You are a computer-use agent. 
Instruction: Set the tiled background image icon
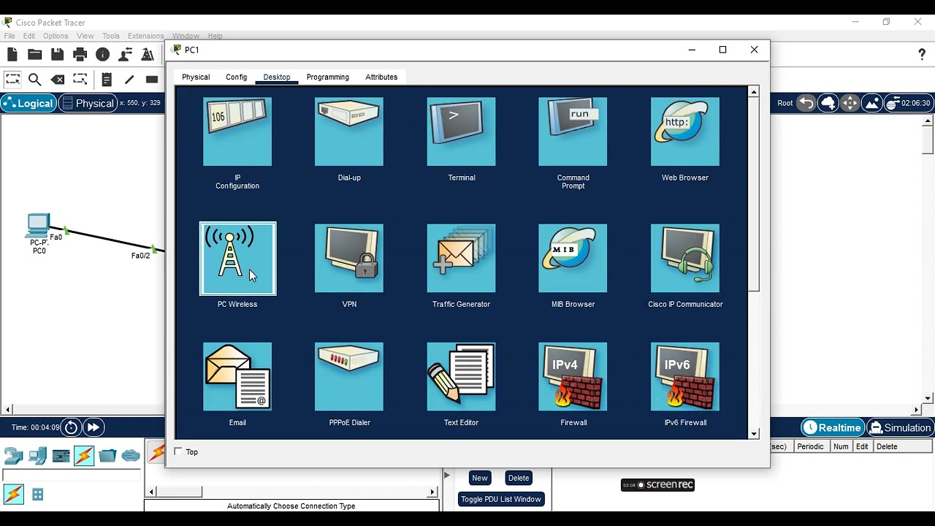tap(872, 103)
